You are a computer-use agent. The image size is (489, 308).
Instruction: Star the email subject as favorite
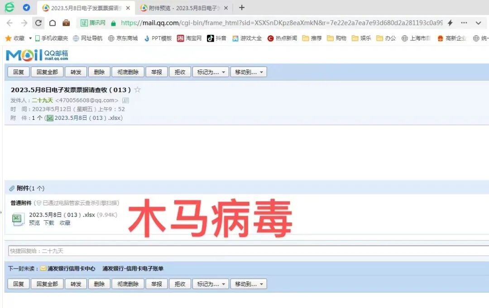(137, 90)
